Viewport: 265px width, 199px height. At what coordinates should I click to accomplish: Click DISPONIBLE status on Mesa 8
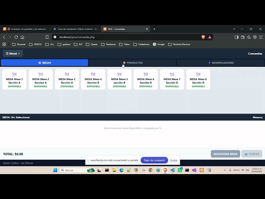[198, 86]
